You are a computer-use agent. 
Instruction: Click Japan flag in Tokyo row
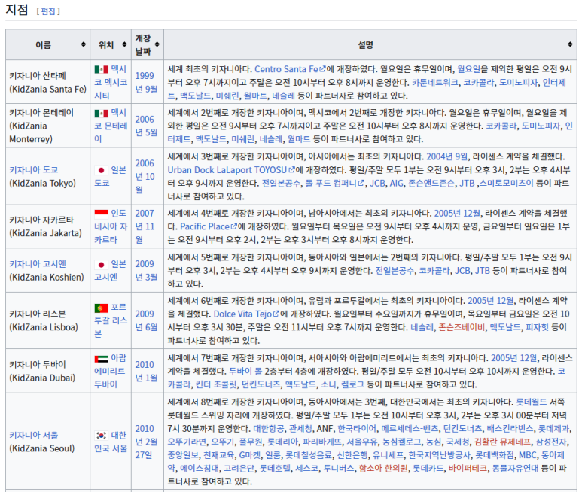click(101, 170)
